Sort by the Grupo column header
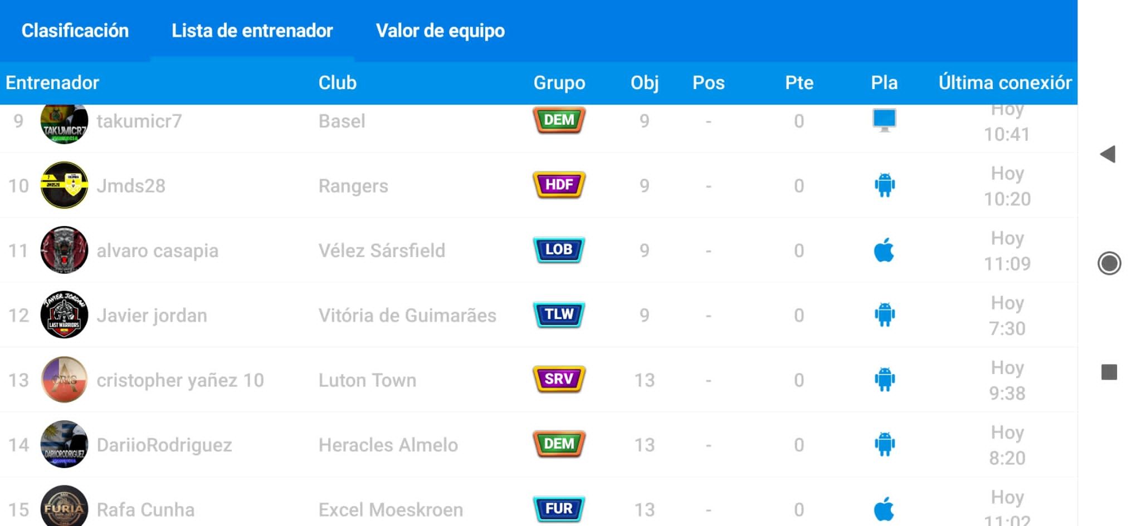The width and height of the screenshot is (1141, 526). (x=559, y=83)
